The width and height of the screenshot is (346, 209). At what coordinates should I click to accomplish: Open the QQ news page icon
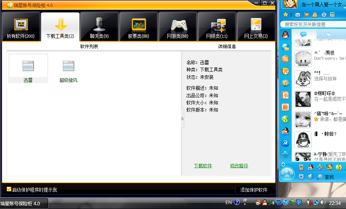click(x=332, y=15)
